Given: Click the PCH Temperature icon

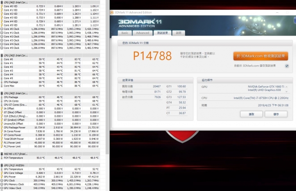Looking at the screenshot, I should pyautogui.click(x=2, y=158).
